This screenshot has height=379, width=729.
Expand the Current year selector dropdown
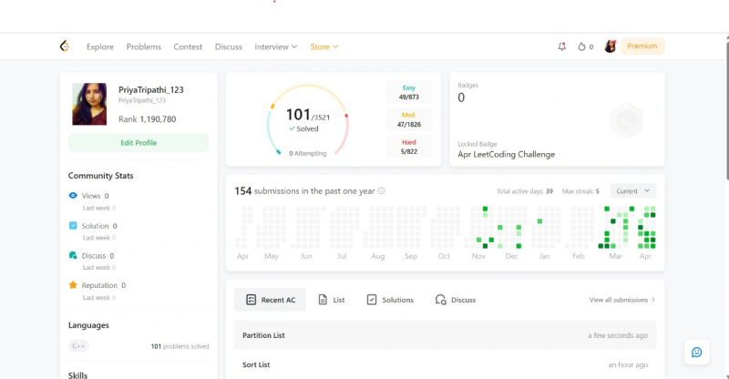point(632,190)
